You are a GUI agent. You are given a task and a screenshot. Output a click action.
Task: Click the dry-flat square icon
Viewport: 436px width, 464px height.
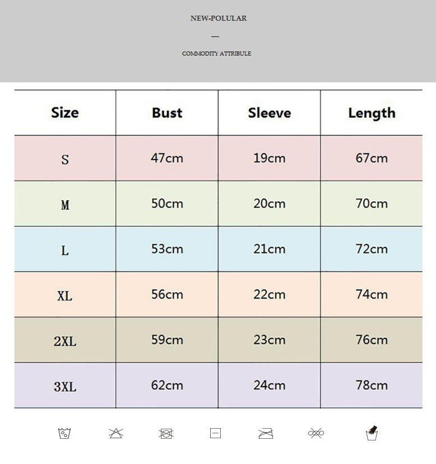[216, 433]
